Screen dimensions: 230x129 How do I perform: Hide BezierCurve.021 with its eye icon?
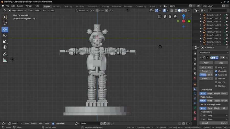click(227, 28)
